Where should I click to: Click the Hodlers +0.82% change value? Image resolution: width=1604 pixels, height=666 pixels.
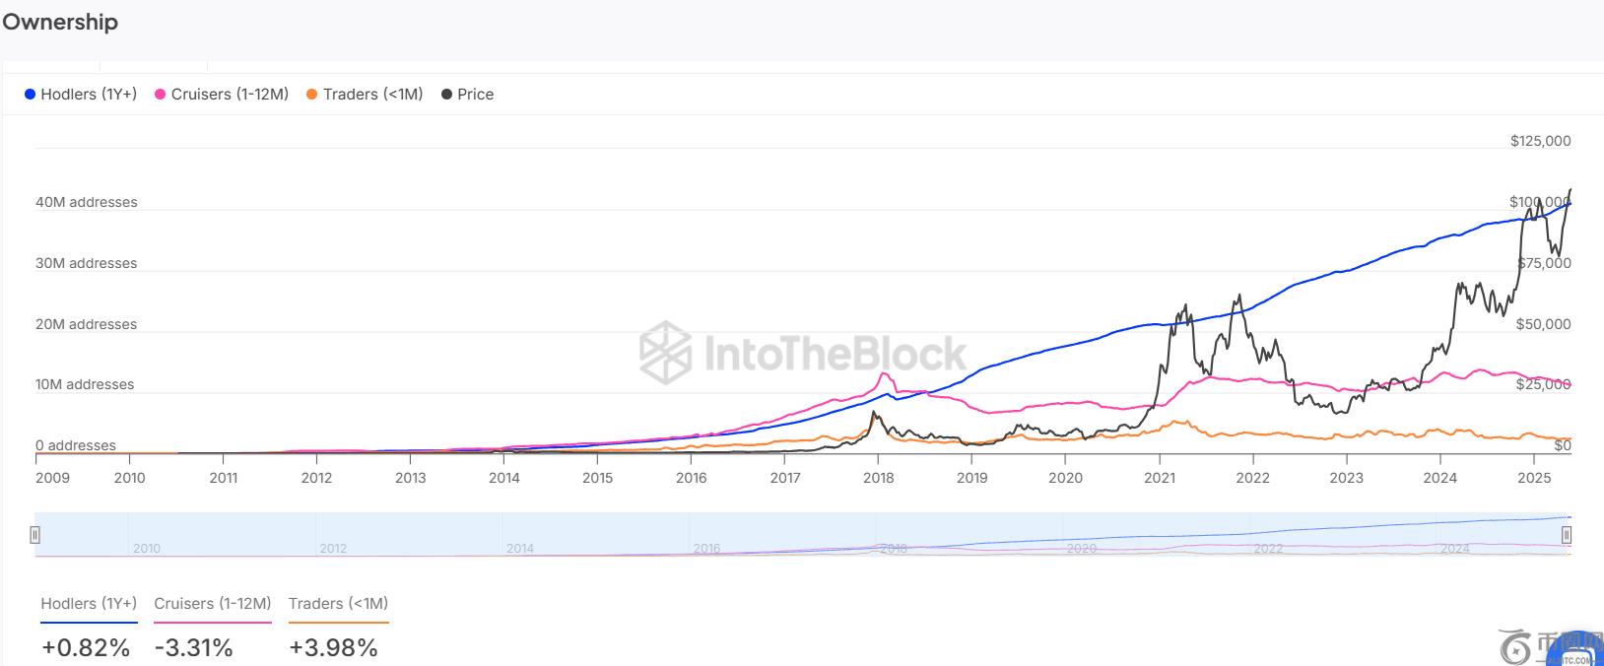pyautogui.click(x=86, y=647)
